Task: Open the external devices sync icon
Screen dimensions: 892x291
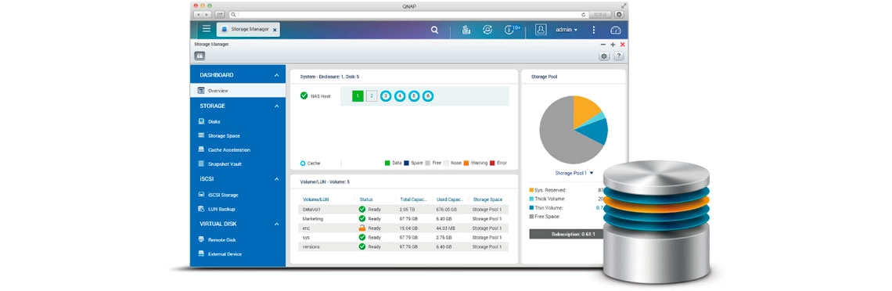Action: pyautogui.click(x=487, y=31)
